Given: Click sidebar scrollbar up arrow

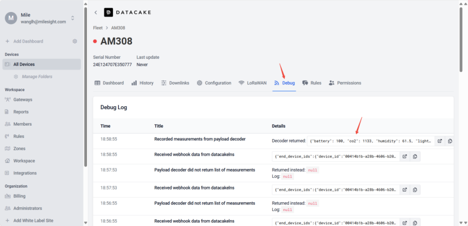Looking at the screenshot, I should tap(86, 4).
